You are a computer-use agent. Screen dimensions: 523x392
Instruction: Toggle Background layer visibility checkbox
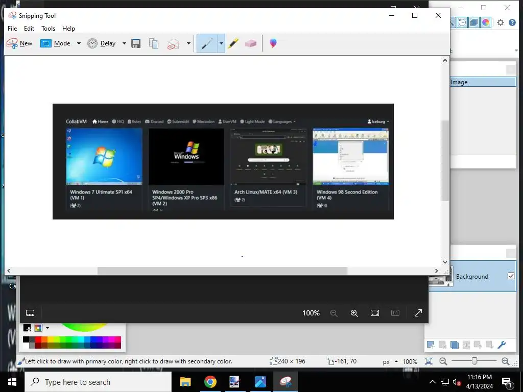[x=511, y=276]
